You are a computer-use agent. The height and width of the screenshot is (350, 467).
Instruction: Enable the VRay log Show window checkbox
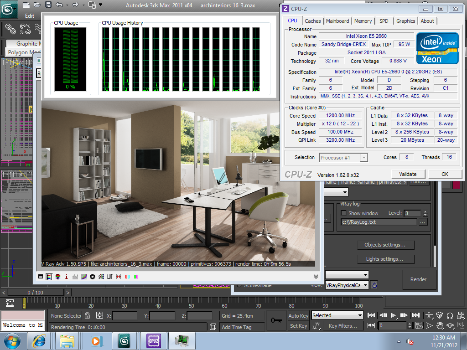click(x=343, y=213)
